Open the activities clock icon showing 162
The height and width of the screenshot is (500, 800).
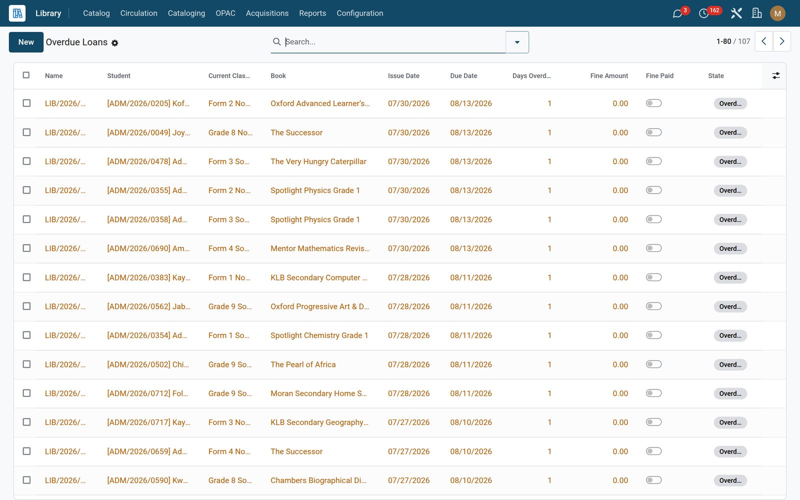703,13
